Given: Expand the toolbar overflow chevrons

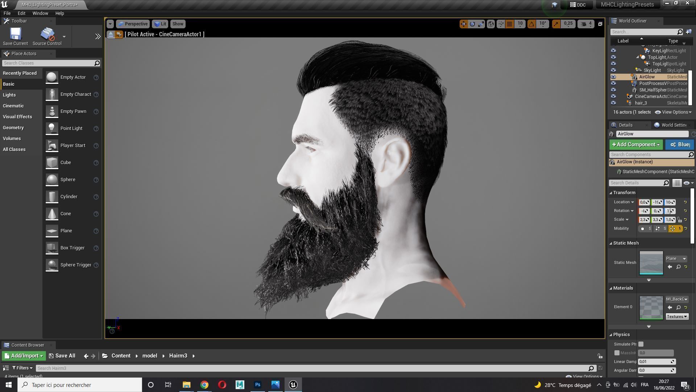Looking at the screenshot, I should tap(98, 36).
